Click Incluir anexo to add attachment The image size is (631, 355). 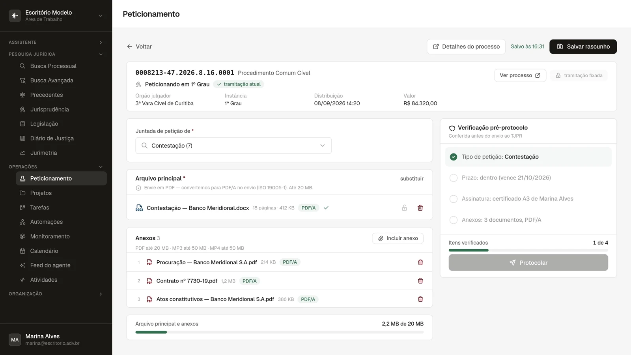(x=398, y=238)
